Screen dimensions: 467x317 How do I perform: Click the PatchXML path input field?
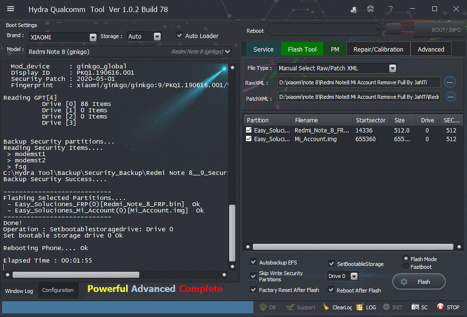coord(359,96)
